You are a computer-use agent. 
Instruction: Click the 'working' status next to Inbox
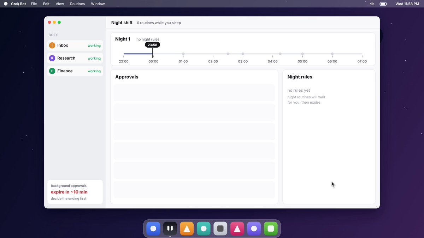coord(94,46)
